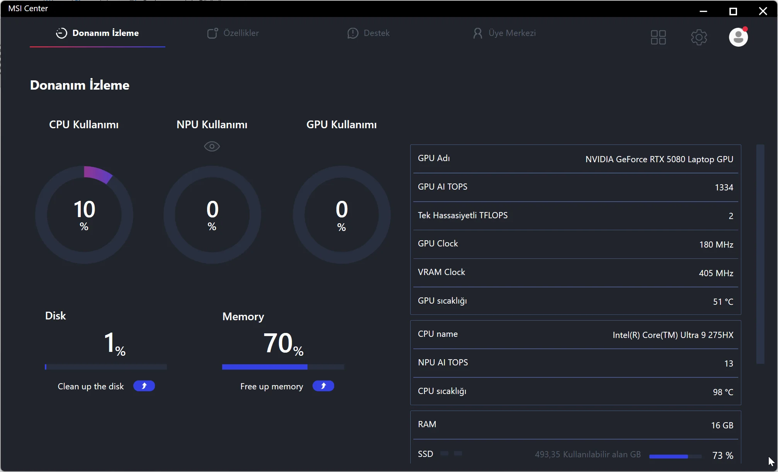Select the GPU AI TOPS label
The width and height of the screenshot is (778, 472).
pos(443,187)
